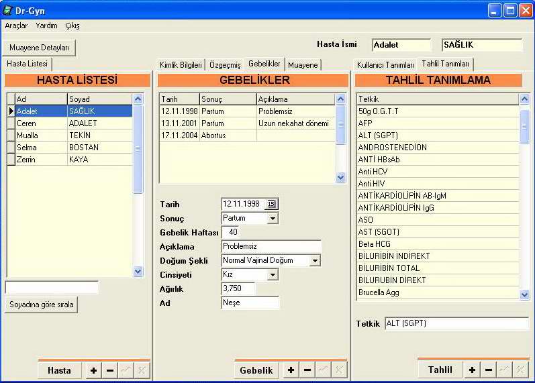Open the Araçlar menu
This screenshot has width=535, height=383.
[x=16, y=25]
